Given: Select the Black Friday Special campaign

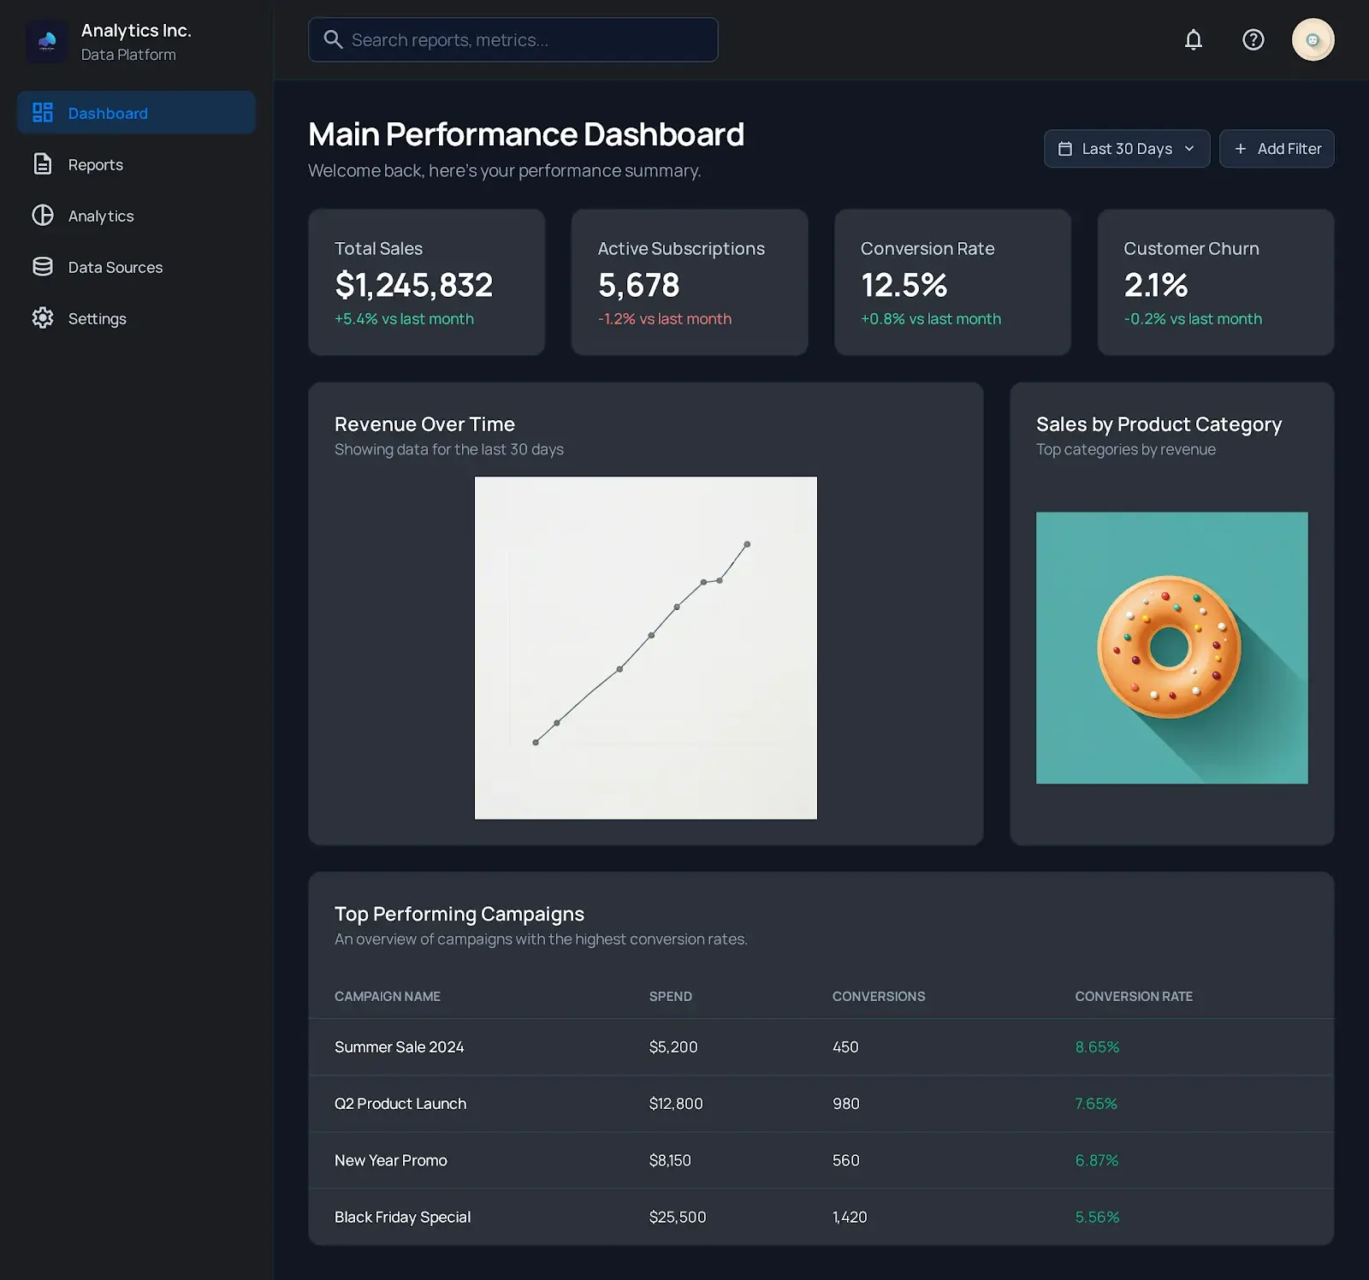Looking at the screenshot, I should 821,1217.
